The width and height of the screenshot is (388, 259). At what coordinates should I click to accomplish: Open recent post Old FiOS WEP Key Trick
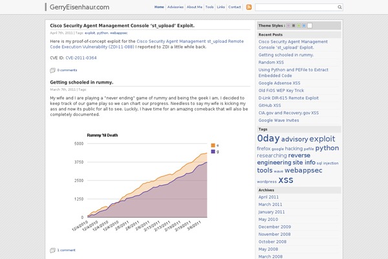click(281, 91)
